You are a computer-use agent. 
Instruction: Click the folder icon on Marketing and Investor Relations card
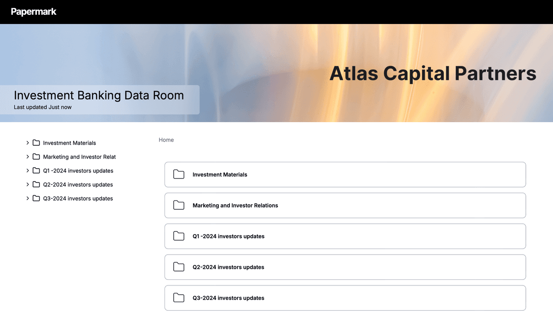click(x=179, y=205)
